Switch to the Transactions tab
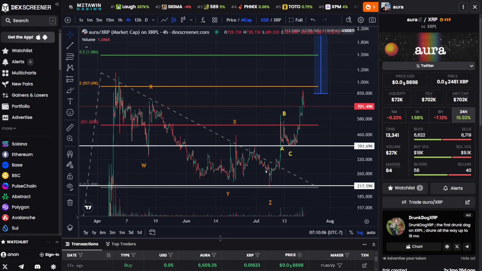 tap(82, 244)
